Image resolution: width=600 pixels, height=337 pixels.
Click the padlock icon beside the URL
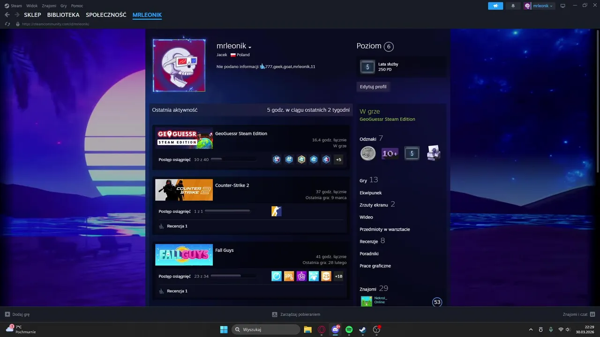coord(18,24)
